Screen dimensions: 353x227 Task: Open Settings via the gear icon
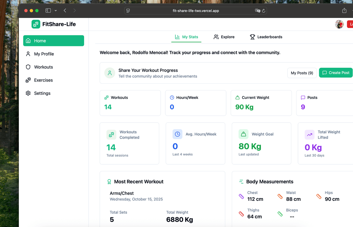[x=28, y=93]
